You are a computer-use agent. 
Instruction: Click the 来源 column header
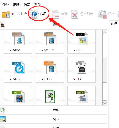click(114, 24)
